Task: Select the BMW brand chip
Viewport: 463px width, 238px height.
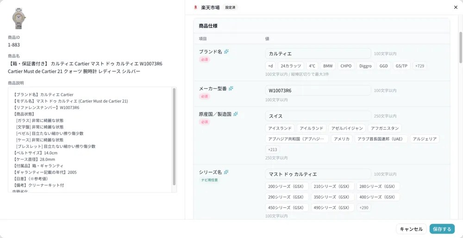Action: pos(328,66)
